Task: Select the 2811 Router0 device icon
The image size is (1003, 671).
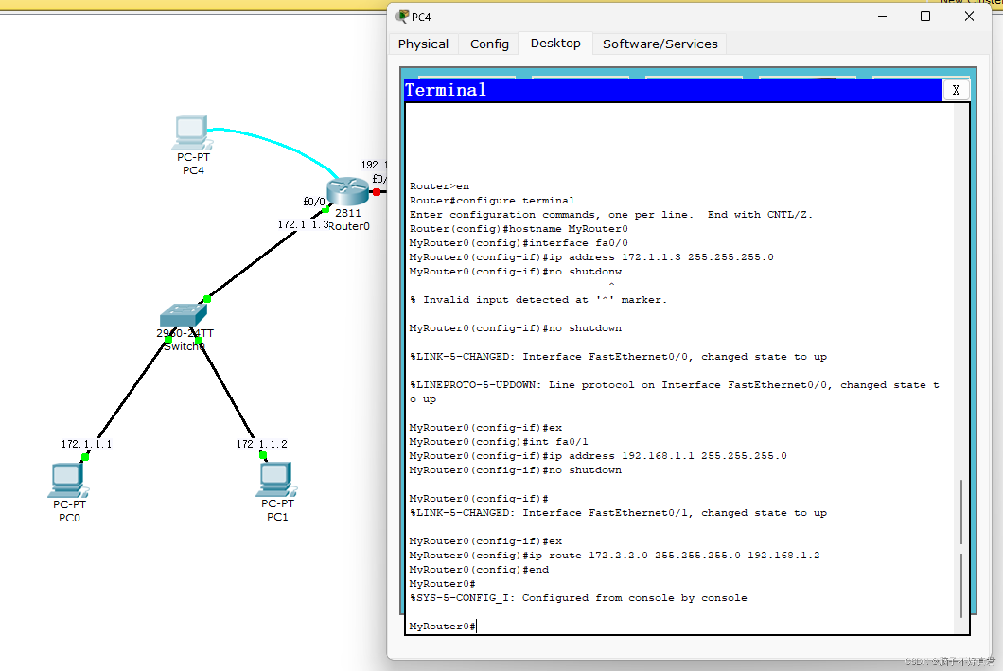Action: pyautogui.click(x=347, y=191)
